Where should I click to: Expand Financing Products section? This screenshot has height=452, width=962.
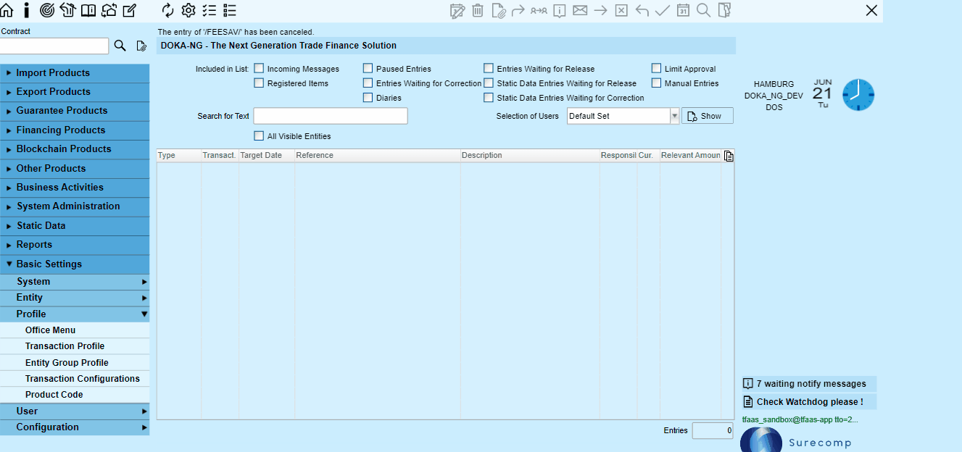point(75,130)
